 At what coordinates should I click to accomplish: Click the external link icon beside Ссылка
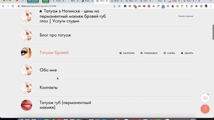[165, 53]
